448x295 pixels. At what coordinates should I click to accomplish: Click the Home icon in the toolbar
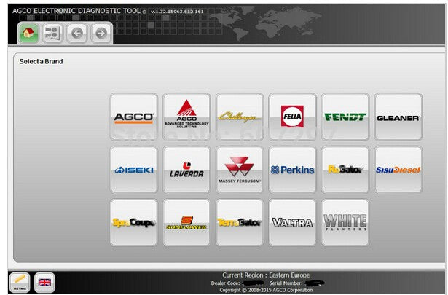tap(29, 33)
